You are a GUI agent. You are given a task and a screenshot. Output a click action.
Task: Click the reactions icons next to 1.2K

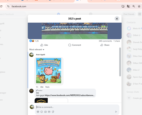(32, 41)
